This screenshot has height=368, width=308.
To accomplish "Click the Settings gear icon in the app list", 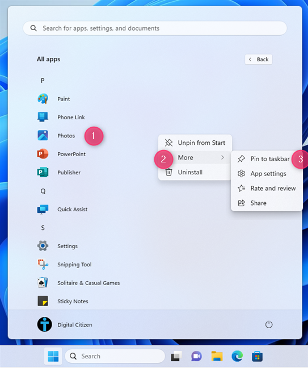I will pos(43,246).
